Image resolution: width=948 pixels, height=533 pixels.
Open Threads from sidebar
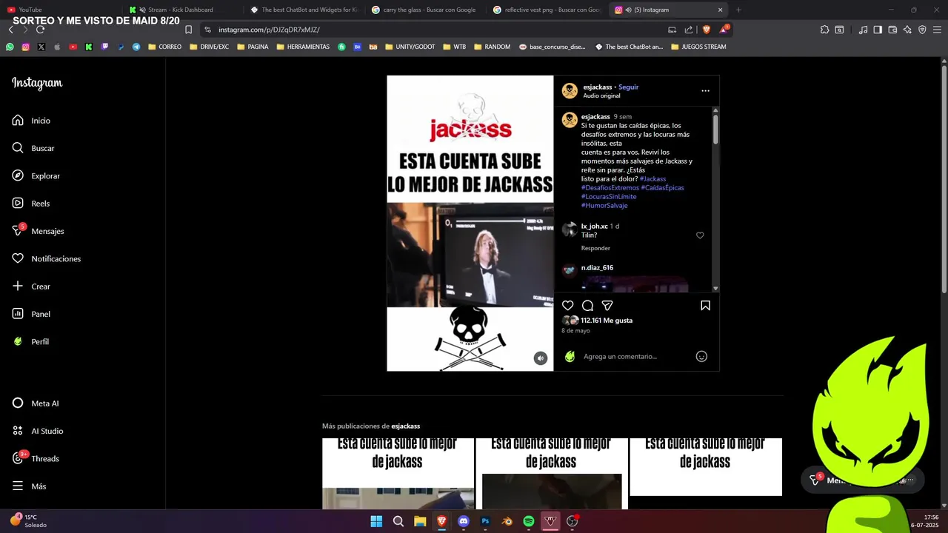(36, 459)
